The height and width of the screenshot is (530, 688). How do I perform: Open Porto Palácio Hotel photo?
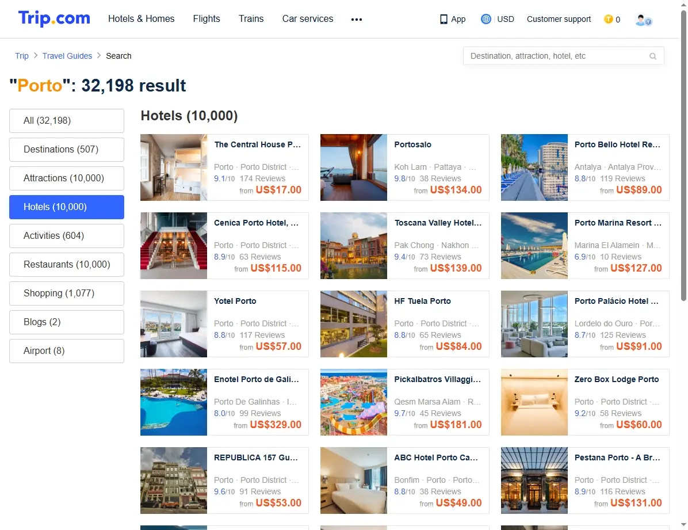tap(534, 323)
